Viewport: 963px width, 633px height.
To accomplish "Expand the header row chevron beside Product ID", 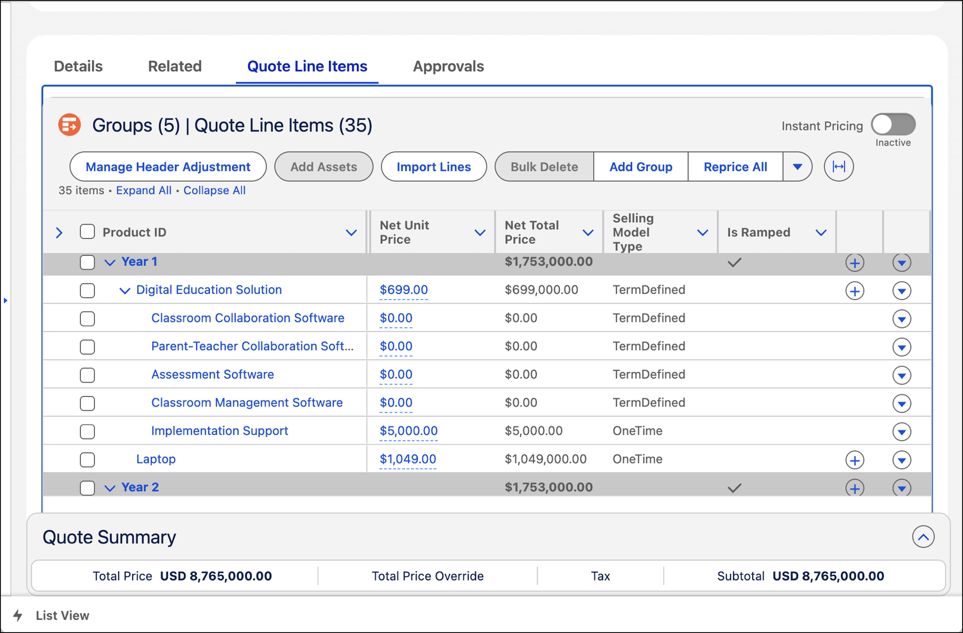I will pyautogui.click(x=59, y=232).
